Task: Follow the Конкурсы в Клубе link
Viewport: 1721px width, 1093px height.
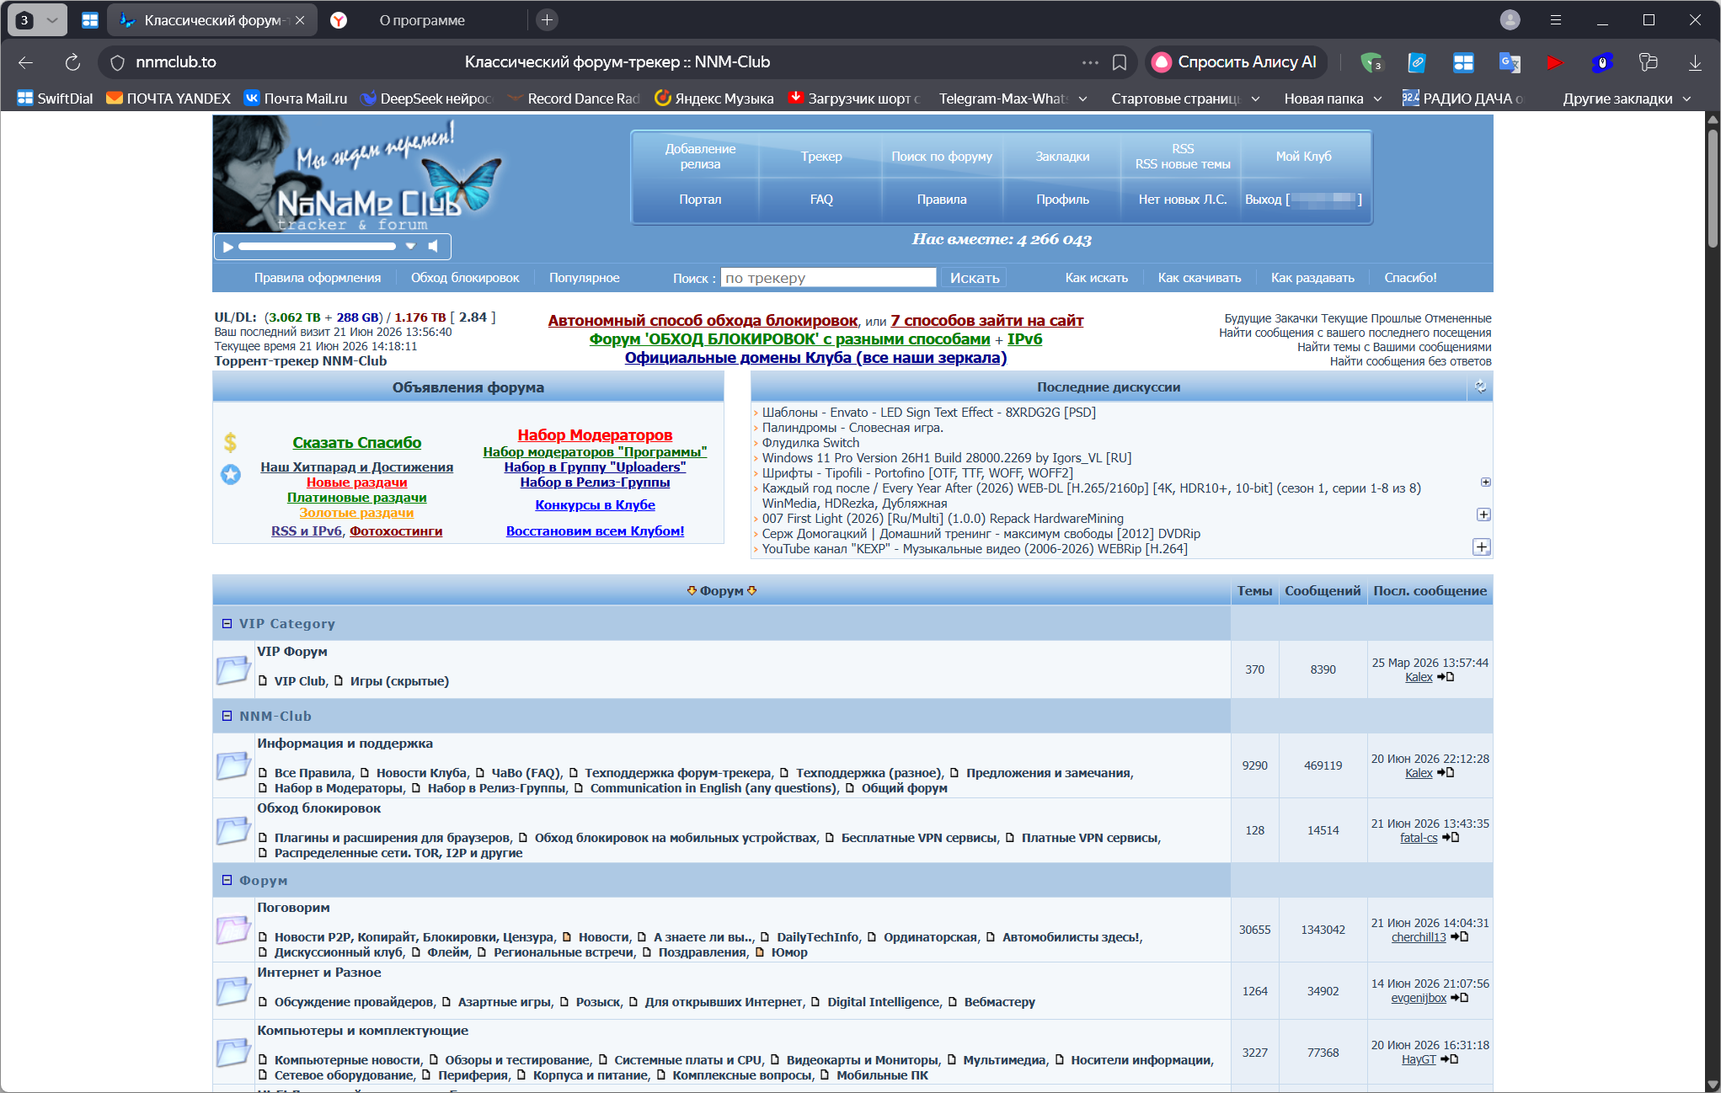Action: click(x=596, y=505)
